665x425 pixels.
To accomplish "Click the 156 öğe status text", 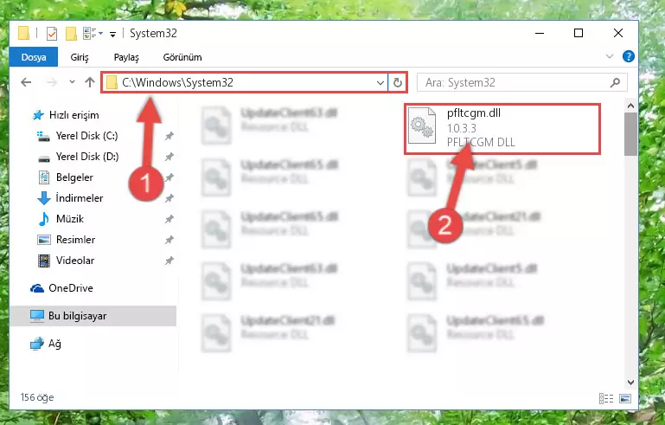I will (x=37, y=397).
